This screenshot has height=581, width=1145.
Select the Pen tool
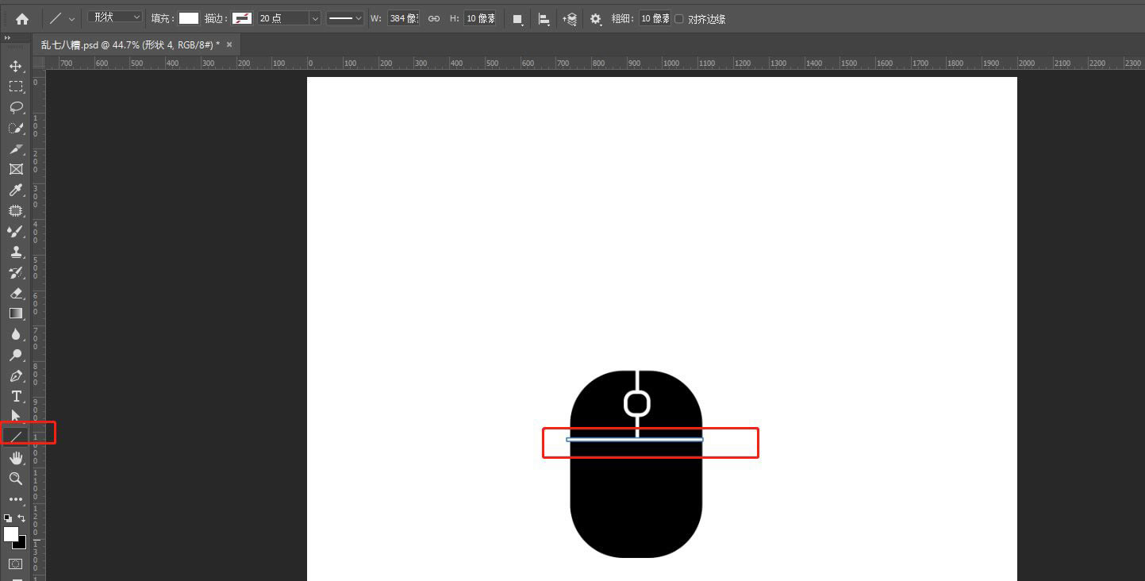coord(15,375)
